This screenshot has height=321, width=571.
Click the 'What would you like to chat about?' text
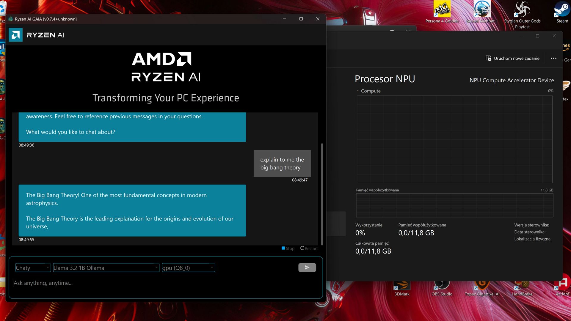tap(70, 132)
